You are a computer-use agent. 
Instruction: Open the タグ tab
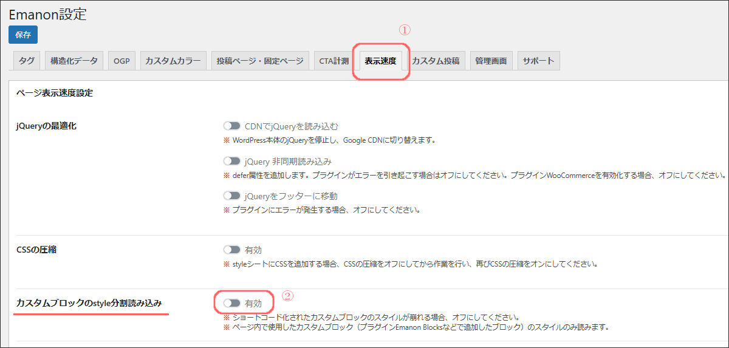tap(27, 61)
